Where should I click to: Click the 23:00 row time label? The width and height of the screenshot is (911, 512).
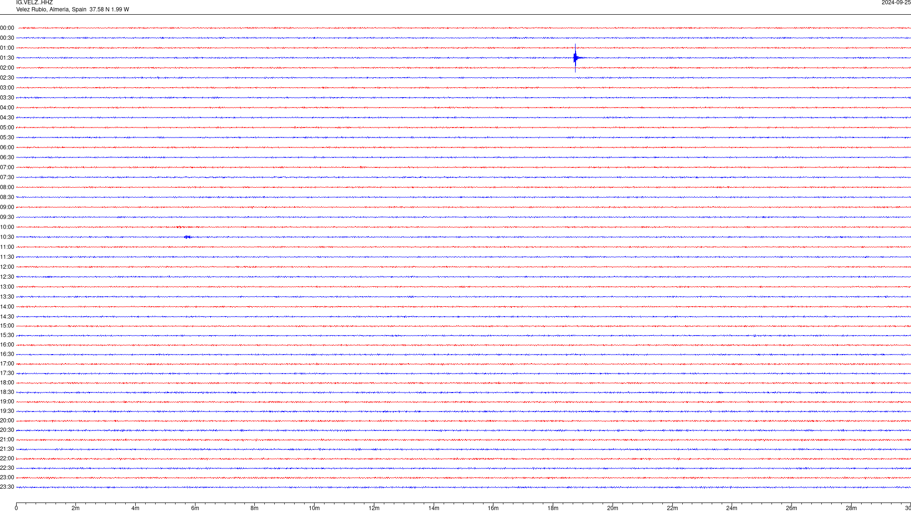pos(7,477)
